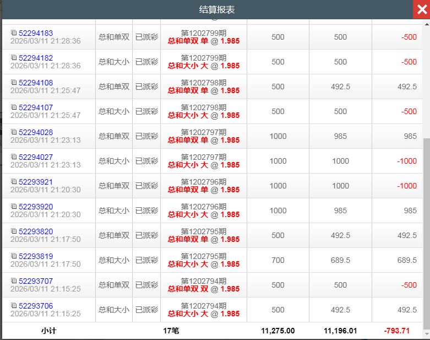The height and width of the screenshot is (340, 430).
Task: Open order link 52294182
Action: (x=36, y=58)
